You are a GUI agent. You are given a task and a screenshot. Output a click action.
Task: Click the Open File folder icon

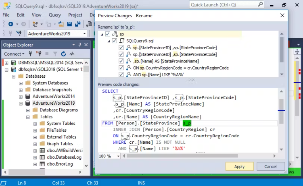61,24
